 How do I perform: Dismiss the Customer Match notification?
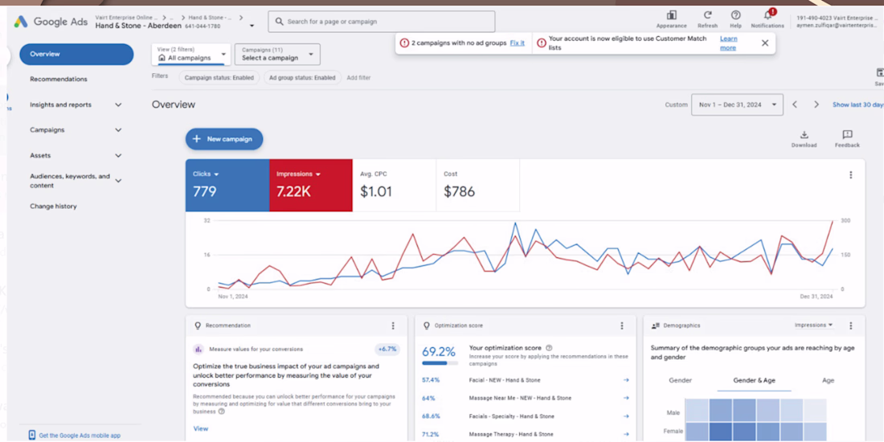(765, 43)
